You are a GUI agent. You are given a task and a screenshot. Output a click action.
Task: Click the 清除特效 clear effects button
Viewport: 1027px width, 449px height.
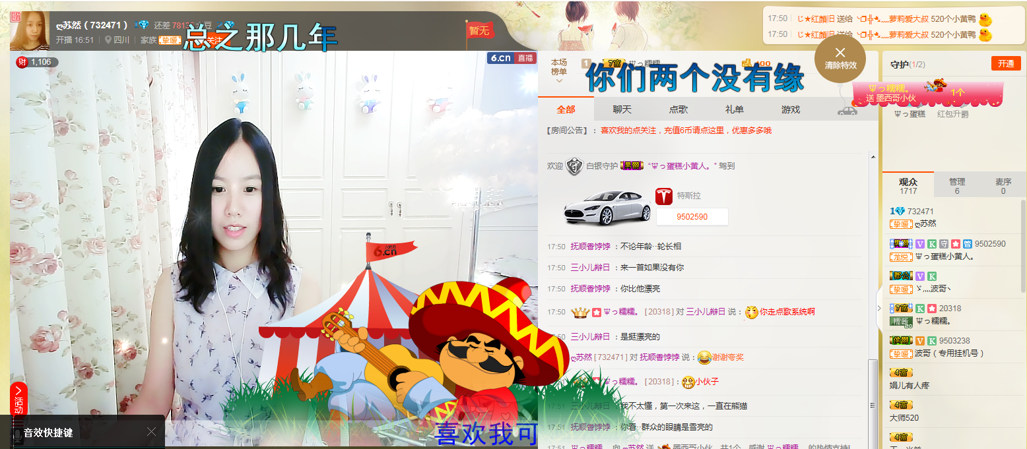point(840,59)
